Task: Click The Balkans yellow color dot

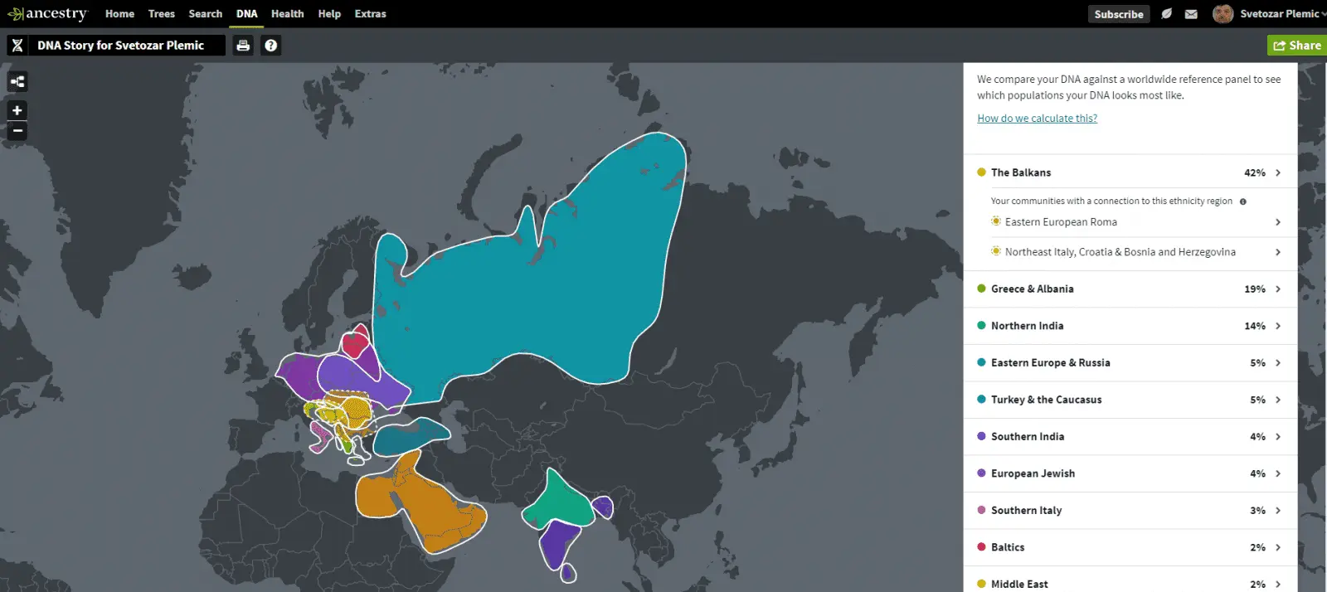Action: pos(981,172)
